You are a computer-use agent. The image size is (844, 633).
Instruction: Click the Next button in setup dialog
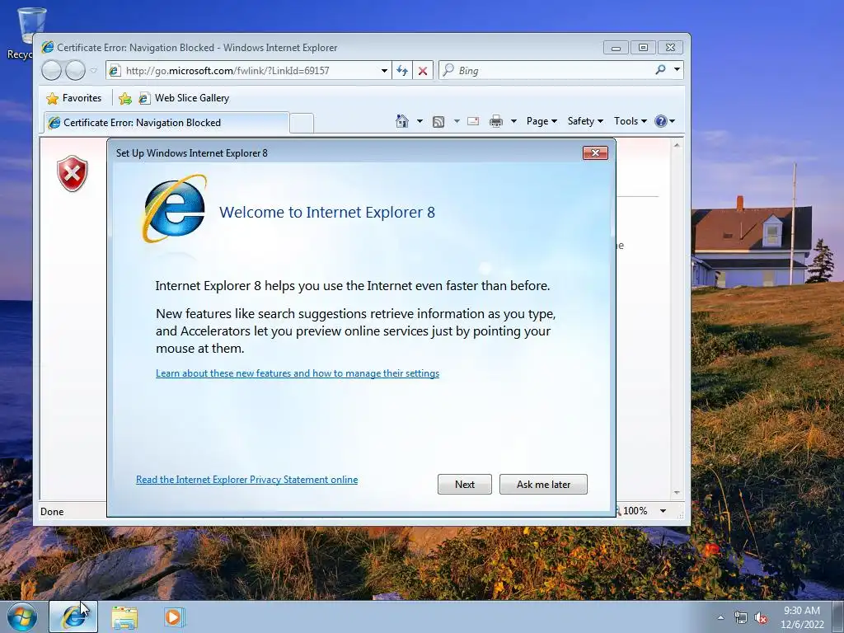pos(465,484)
